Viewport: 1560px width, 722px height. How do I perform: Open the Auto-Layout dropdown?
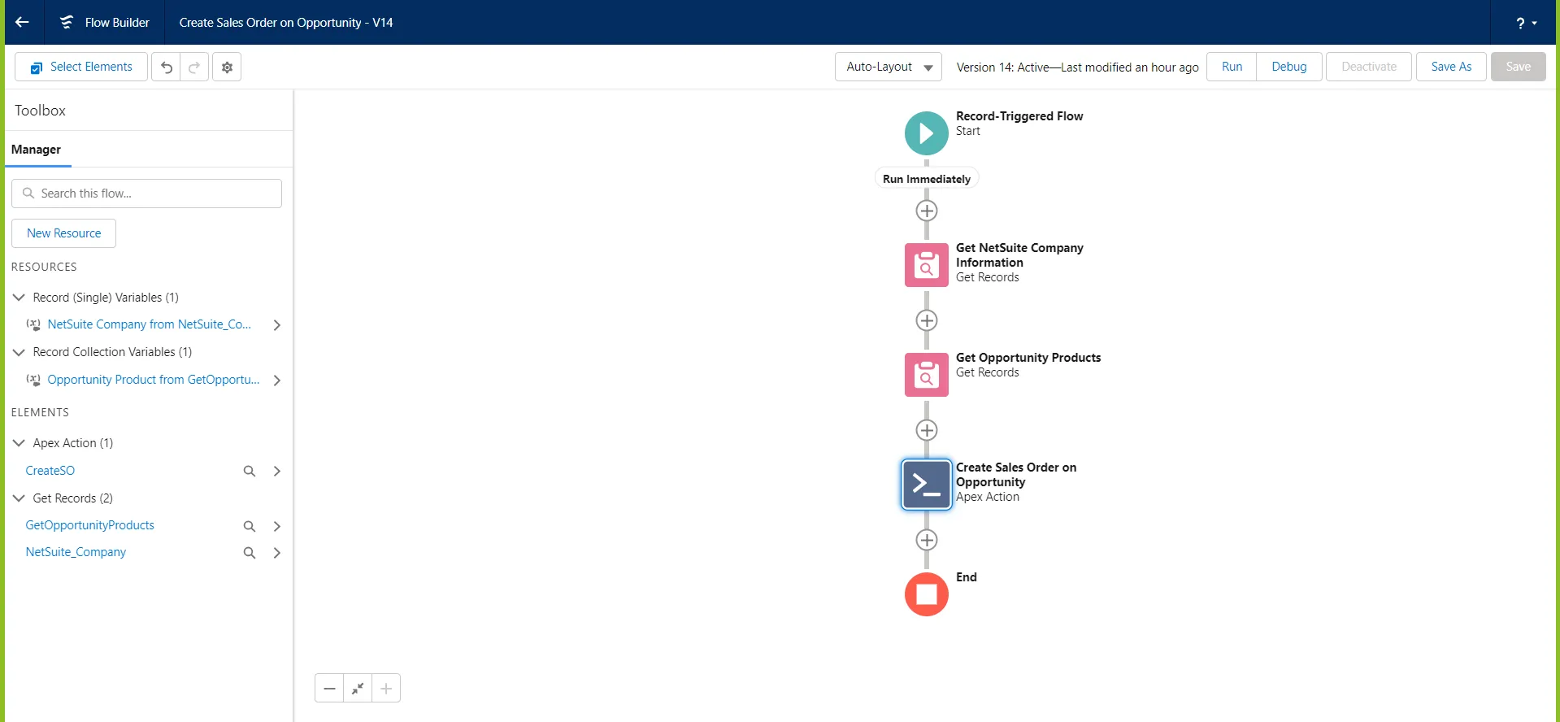point(889,67)
